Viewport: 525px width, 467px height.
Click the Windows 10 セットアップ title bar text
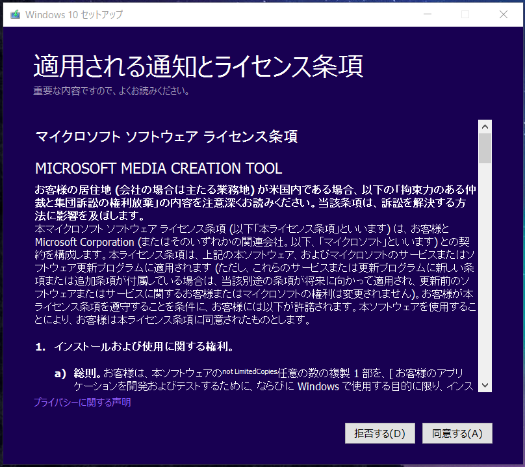70,15
